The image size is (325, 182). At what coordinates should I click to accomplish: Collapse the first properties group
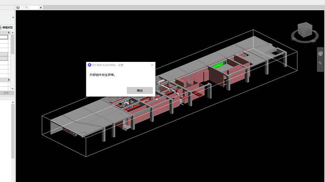tap(8, 32)
